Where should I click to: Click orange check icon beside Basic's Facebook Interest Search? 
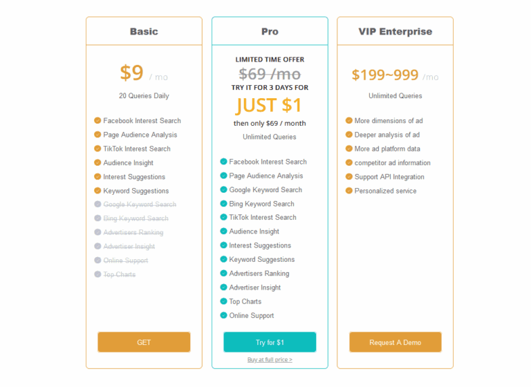coord(97,120)
